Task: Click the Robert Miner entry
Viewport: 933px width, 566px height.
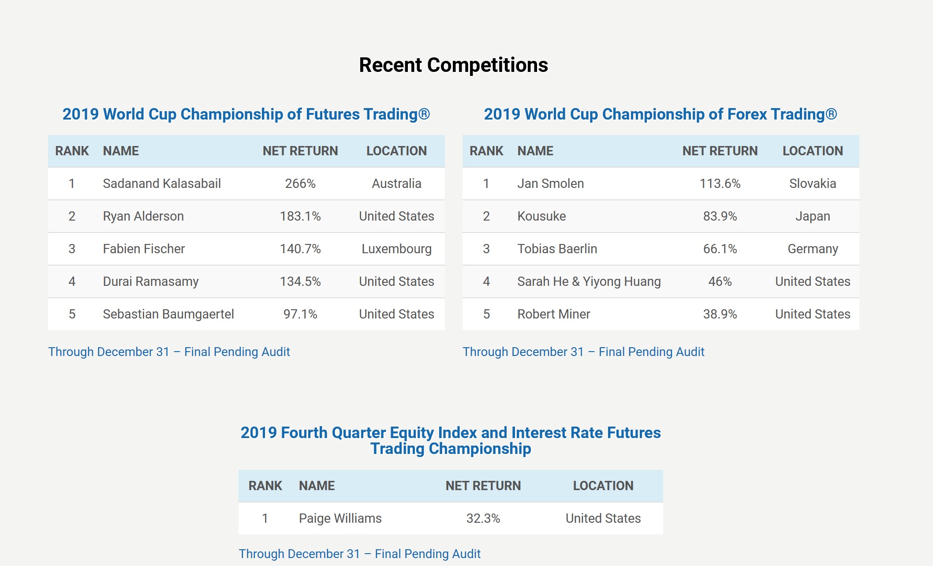Action: tap(553, 314)
